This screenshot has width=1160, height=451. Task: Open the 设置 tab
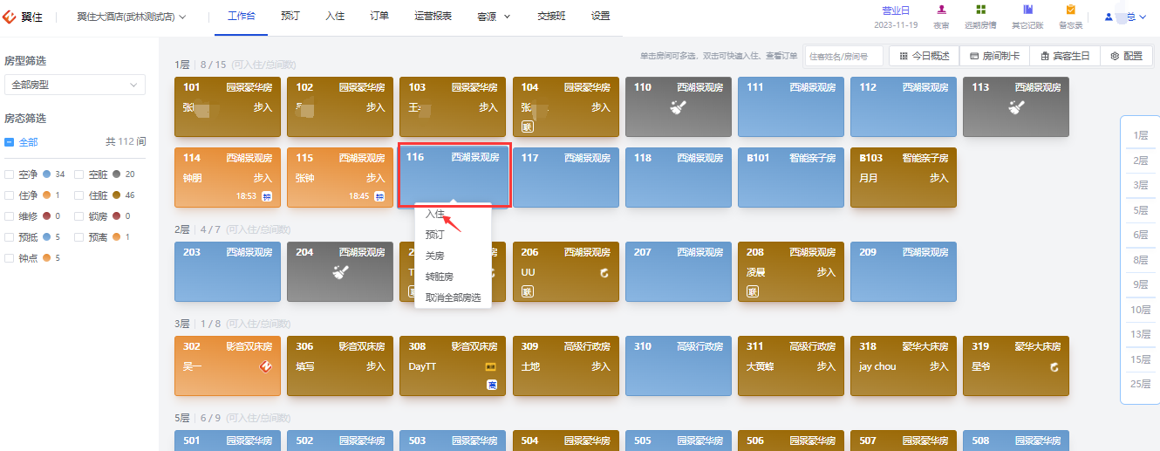pos(601,16)
